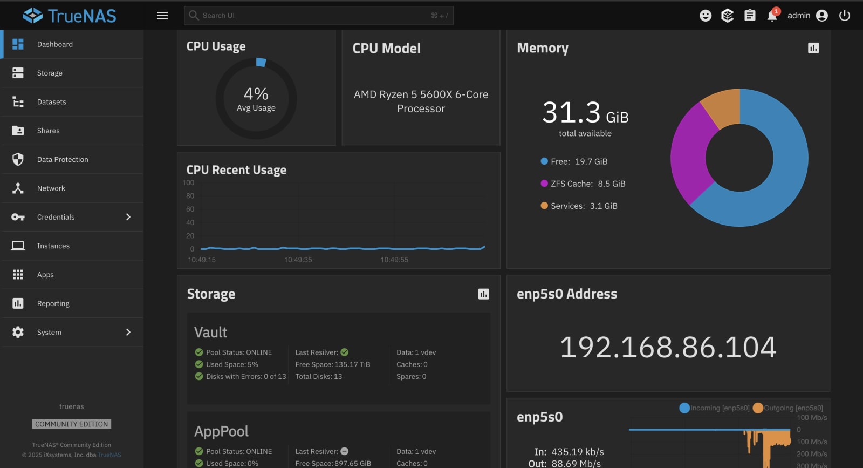The width and height of the screenshot is (863, 468).
Task: Open Memory reports chart icon
Action: point(813,48)
